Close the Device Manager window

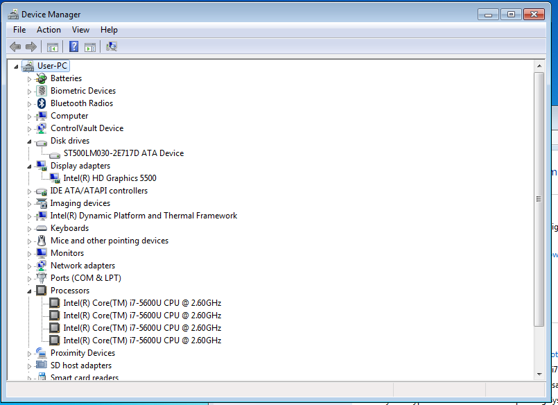coord(534,15)
